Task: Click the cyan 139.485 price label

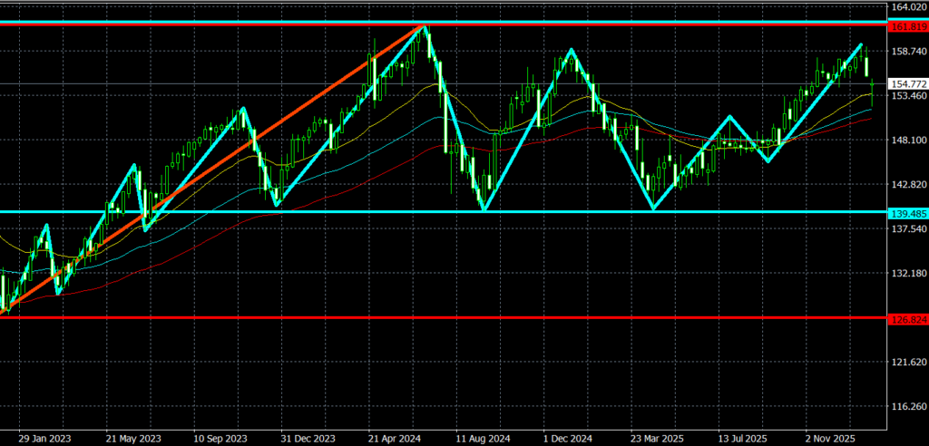Action: point(907,212)
